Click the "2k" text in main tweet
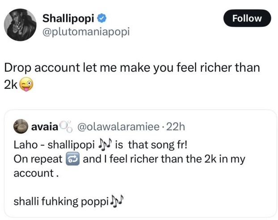This screenshot has width=278, height=220. [x=10, y=85]
